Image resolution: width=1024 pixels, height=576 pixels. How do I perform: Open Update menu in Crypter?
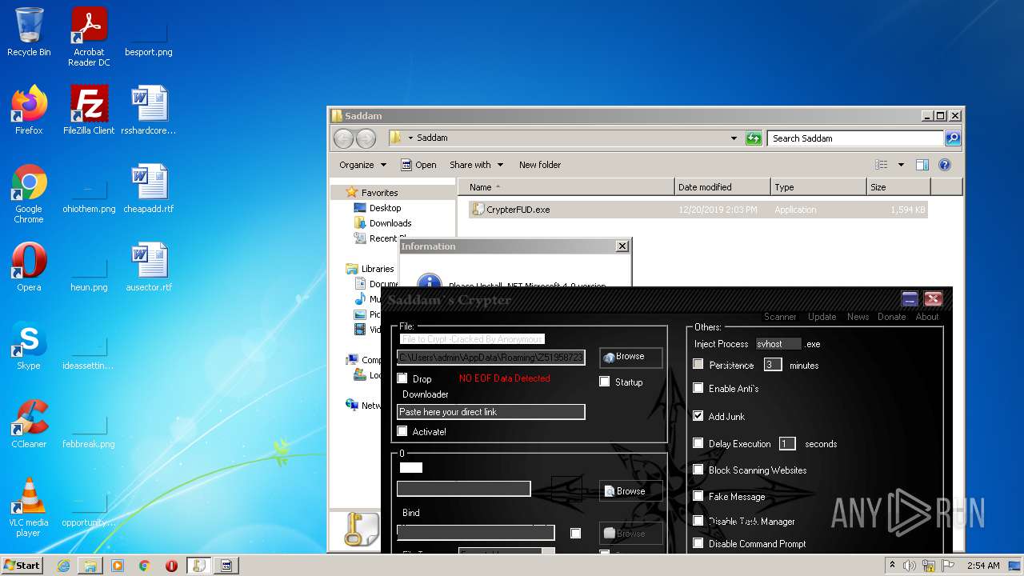[x=822, y=317]
